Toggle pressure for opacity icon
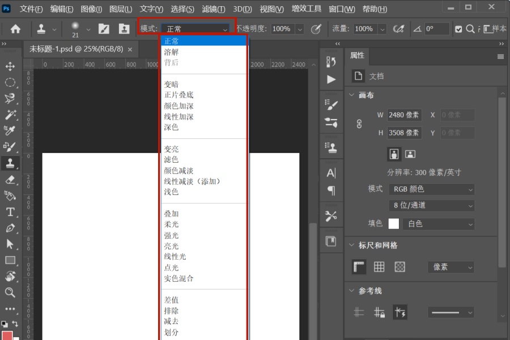 pyautogui.click(x=316, y=29)
